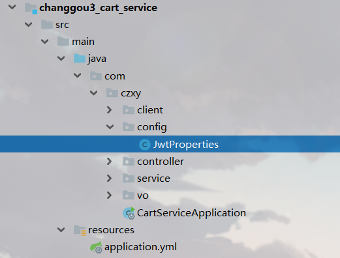Select the src folder label
340x258 pixels.
point(62,25)
